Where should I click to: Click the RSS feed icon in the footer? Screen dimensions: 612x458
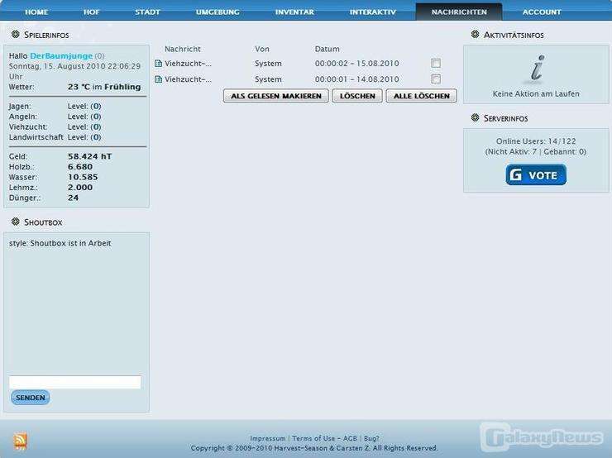(x=20, y=441)
